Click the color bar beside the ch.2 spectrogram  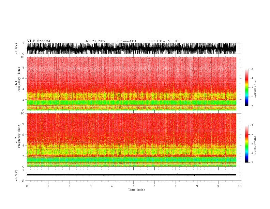(x=246, y=144)
